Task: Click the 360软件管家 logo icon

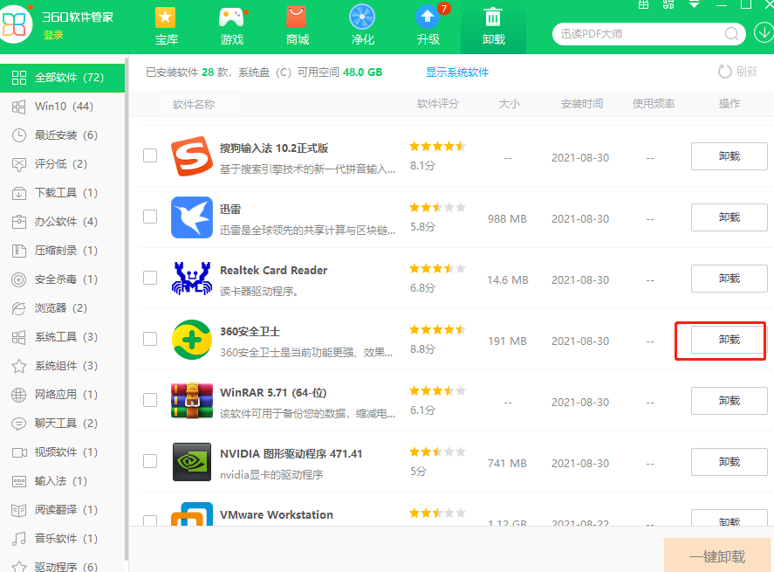Action: pyautogui.click(x=14, y=24)
